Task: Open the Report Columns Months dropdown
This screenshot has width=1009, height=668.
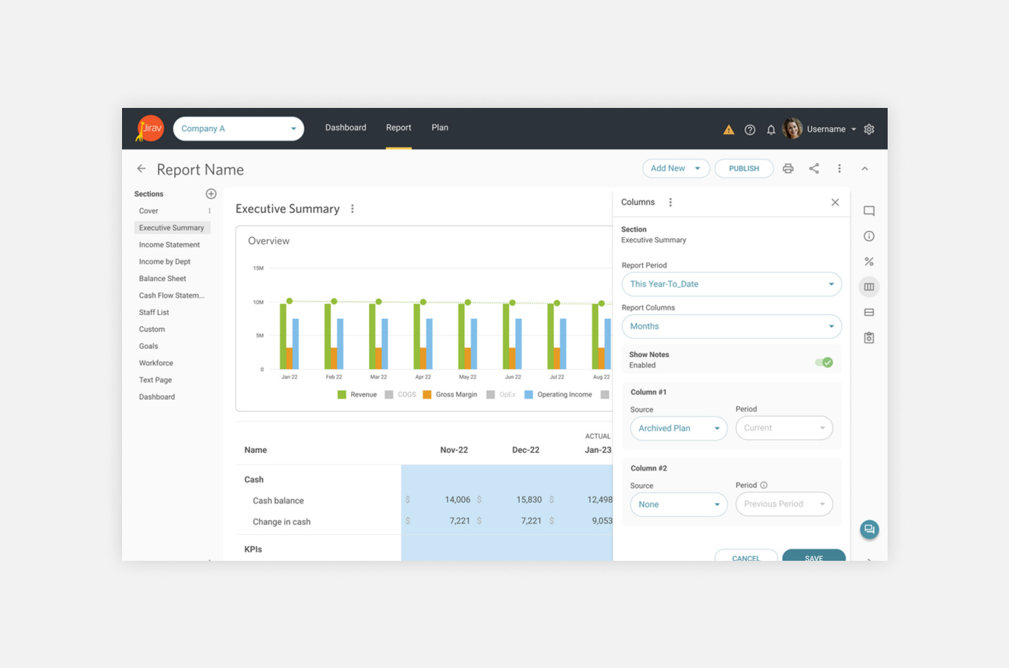Action: 731,326
